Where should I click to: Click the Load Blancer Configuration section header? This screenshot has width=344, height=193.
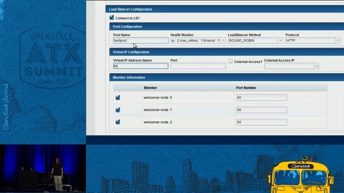tap(225, 9)
